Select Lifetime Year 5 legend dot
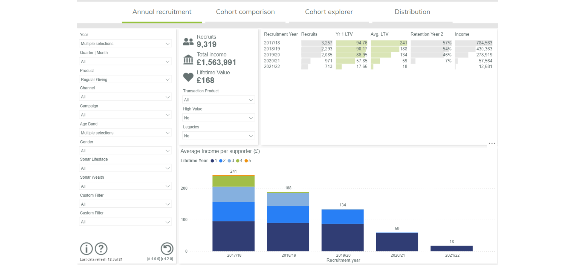The image size is (575, 265). (246, 161)
